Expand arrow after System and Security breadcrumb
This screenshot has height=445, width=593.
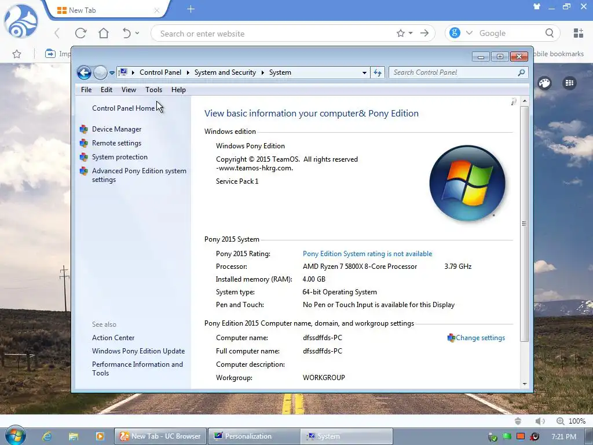tap(262, 72)
